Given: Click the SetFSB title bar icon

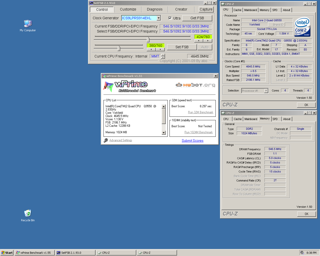Looking at the screenshot, I should [x=91, y=3].
